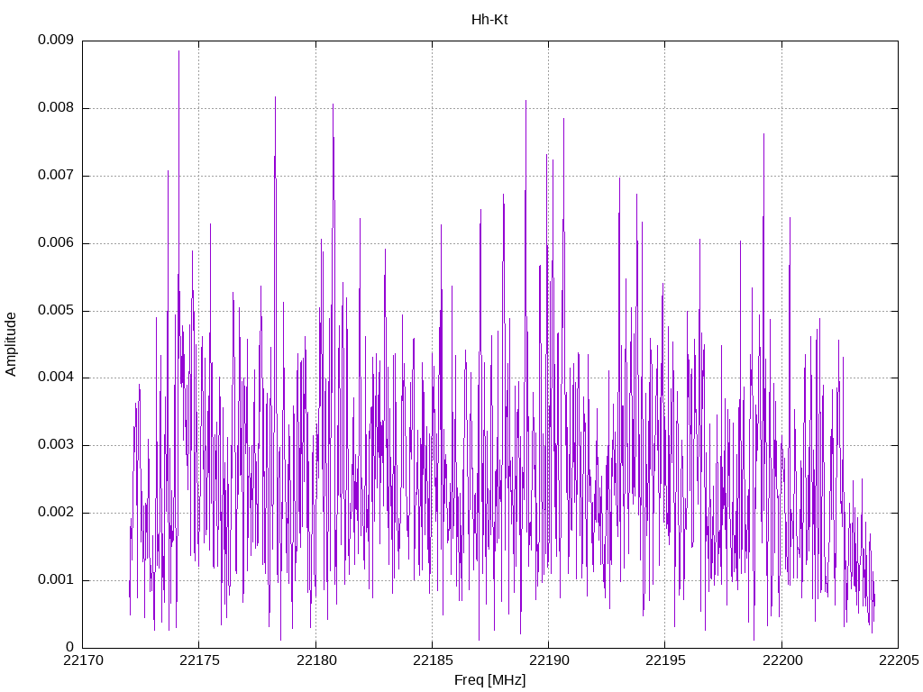Click y-axis tick value 0.002
This screenshot has width=923, height=692.
click(55, 512)
